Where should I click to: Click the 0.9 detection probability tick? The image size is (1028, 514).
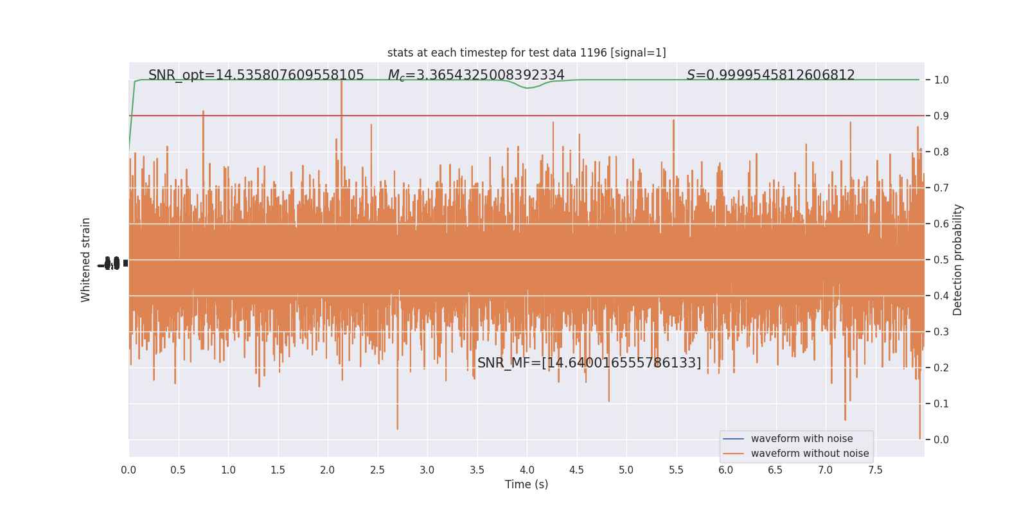coord(941,116)
